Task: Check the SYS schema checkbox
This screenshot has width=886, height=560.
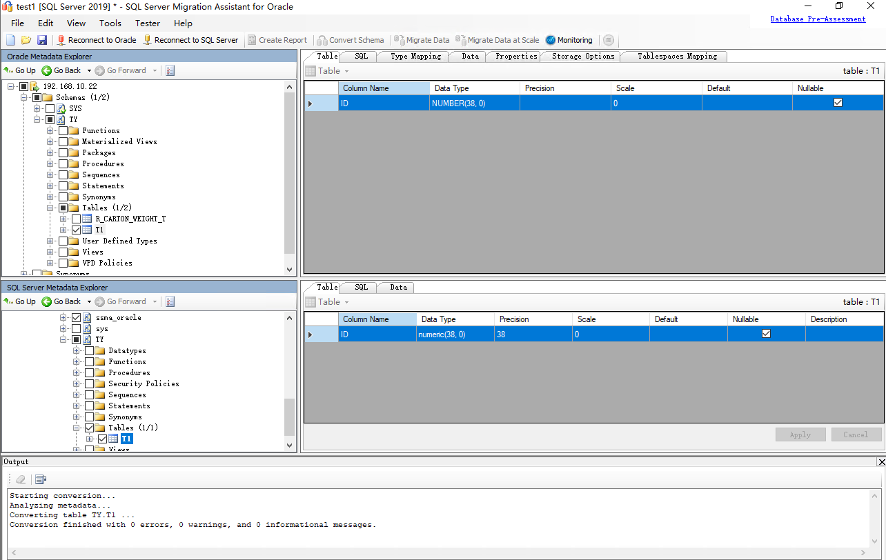Action: pyautogui.click(x=50, y=108)
